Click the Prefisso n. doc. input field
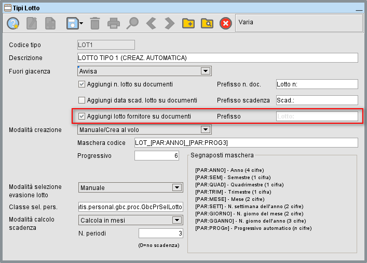367x263 pixels. 317,84
